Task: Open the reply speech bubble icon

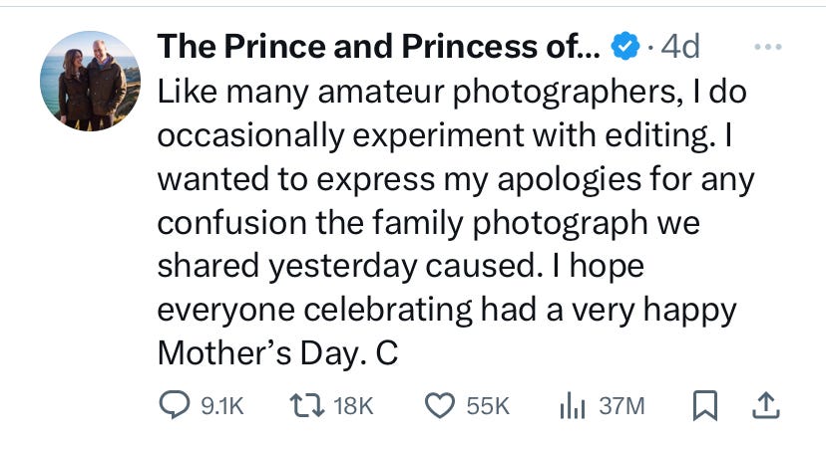Action: 175,405
